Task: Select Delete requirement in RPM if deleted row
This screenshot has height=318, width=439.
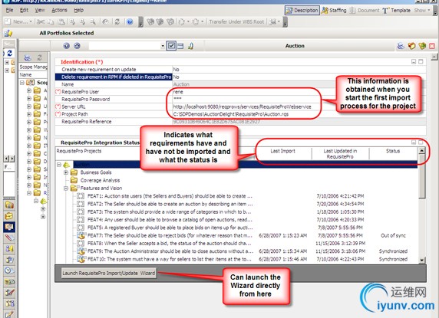Action: (x=114, y=77)
